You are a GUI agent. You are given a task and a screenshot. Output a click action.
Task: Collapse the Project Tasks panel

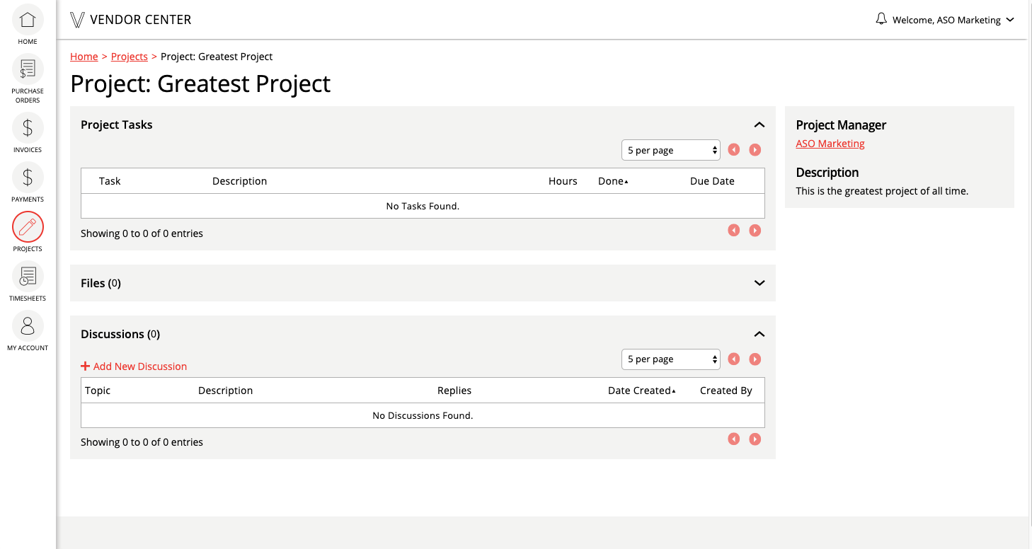[759, 125]
